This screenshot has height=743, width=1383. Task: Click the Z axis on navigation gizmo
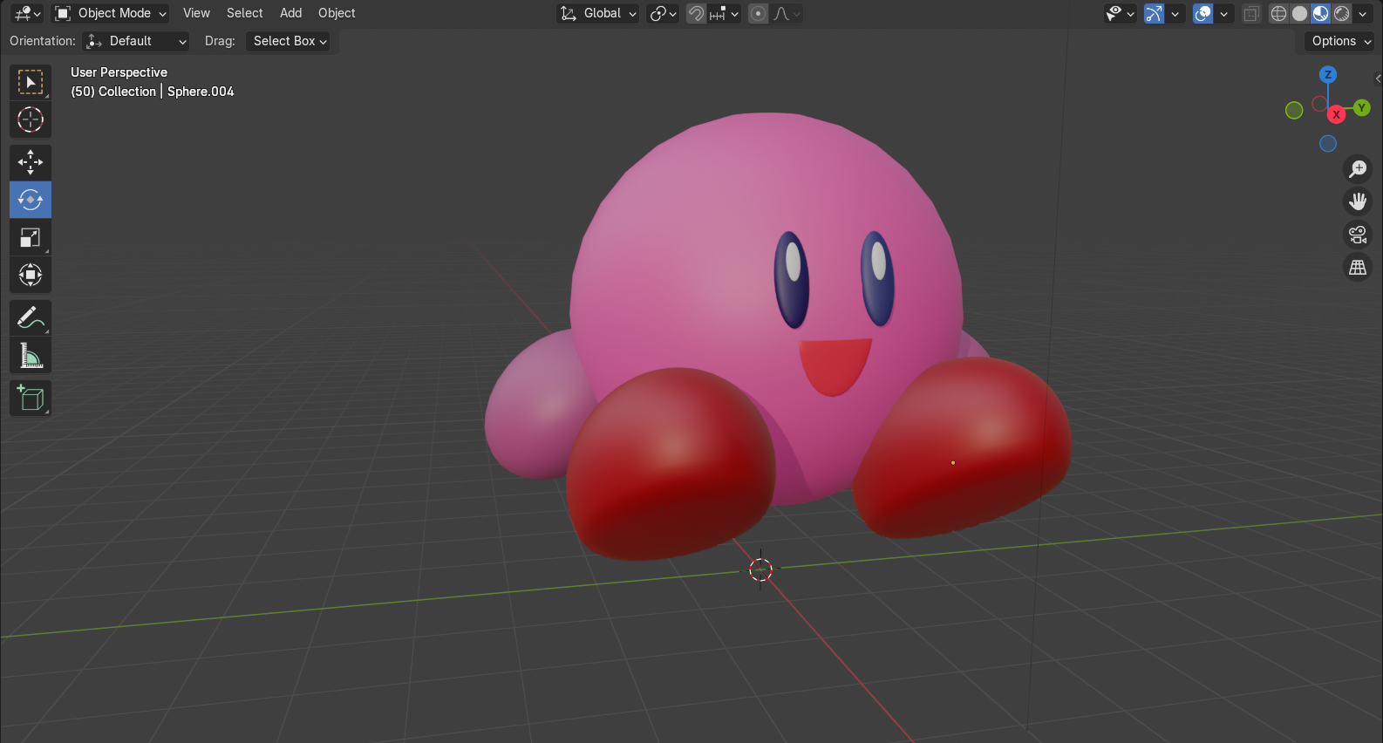pyautogui.click(x=1327, y=74)
